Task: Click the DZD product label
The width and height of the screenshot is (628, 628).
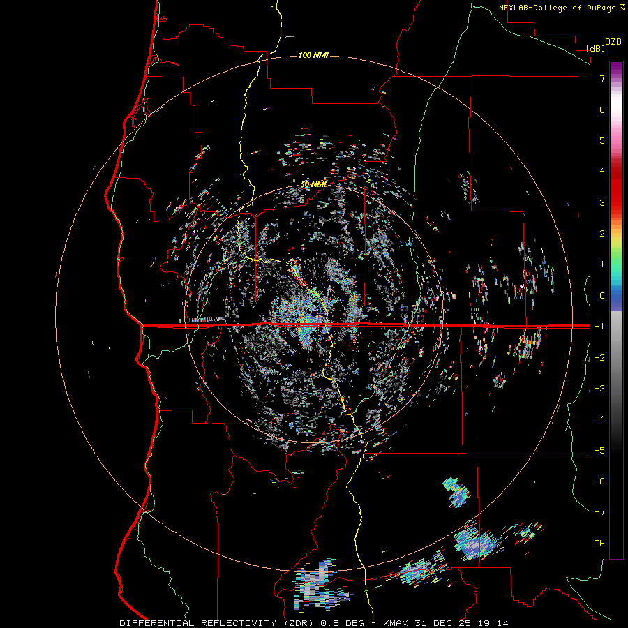Action: tap(613, 42)
